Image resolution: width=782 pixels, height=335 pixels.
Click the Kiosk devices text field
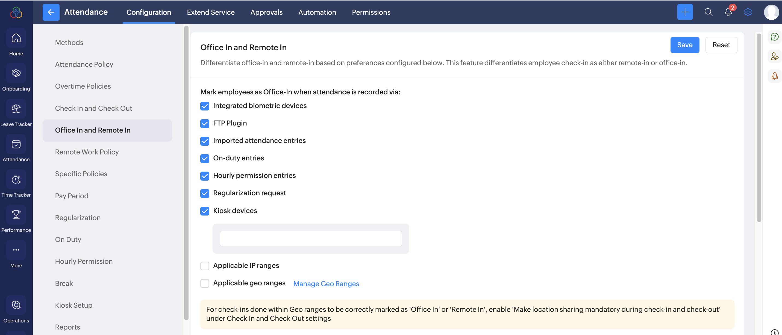[x=311, y=239]
